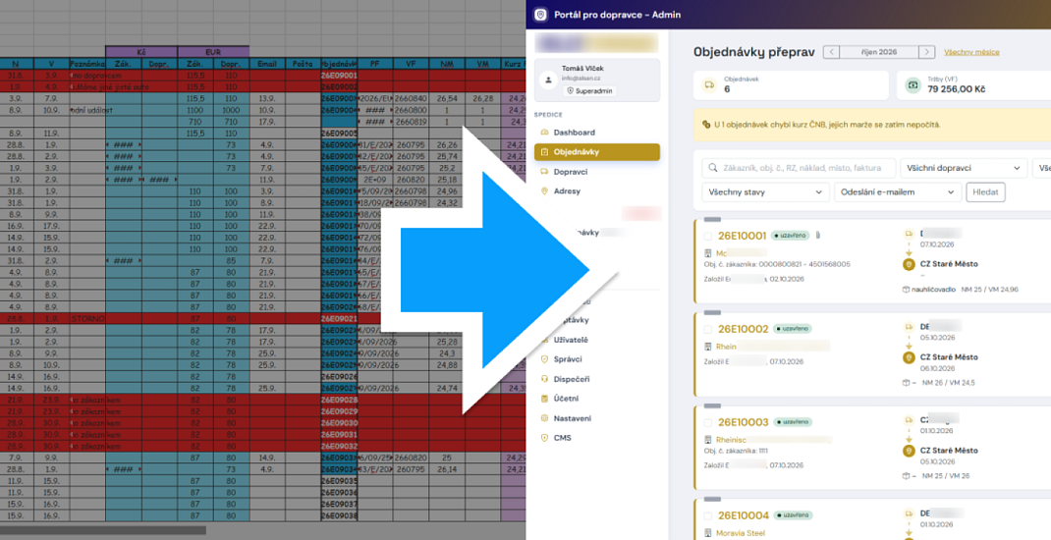Click the magnifier icon in the search field

click(712, 168)
